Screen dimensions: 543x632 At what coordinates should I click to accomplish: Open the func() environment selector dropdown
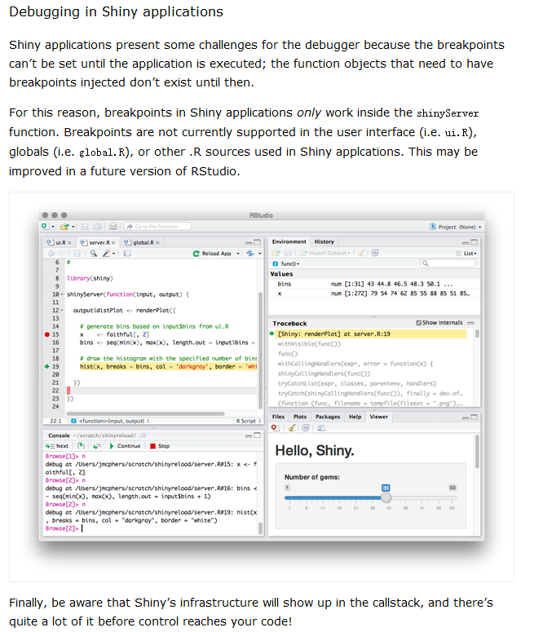tap(286, 264)
